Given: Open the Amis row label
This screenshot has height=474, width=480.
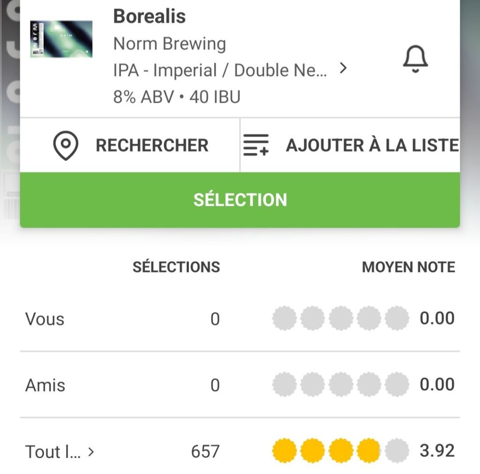Looking at the screenshot, I should (x=45, y=385).
